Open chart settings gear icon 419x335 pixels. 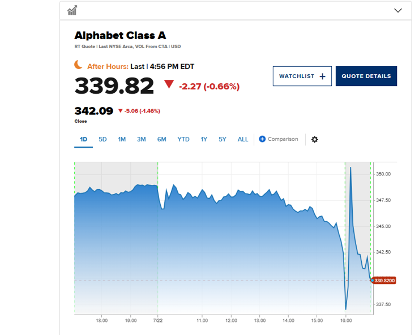click(314, 139)
